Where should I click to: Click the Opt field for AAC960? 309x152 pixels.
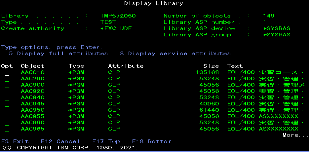(7, 123)
